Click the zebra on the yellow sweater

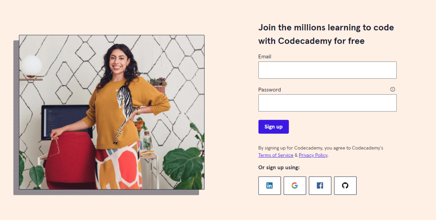tap(124, 108)
